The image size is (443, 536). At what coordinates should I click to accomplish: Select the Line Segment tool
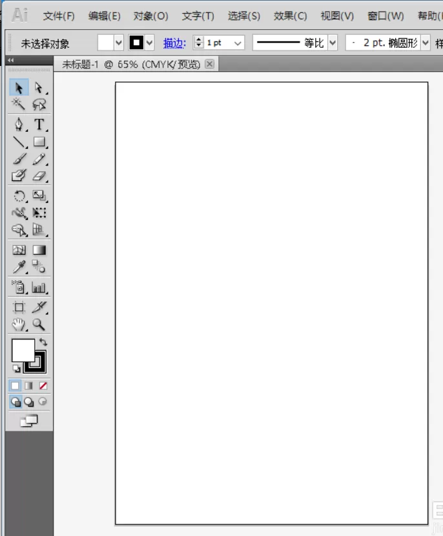(x=19, y=142)
